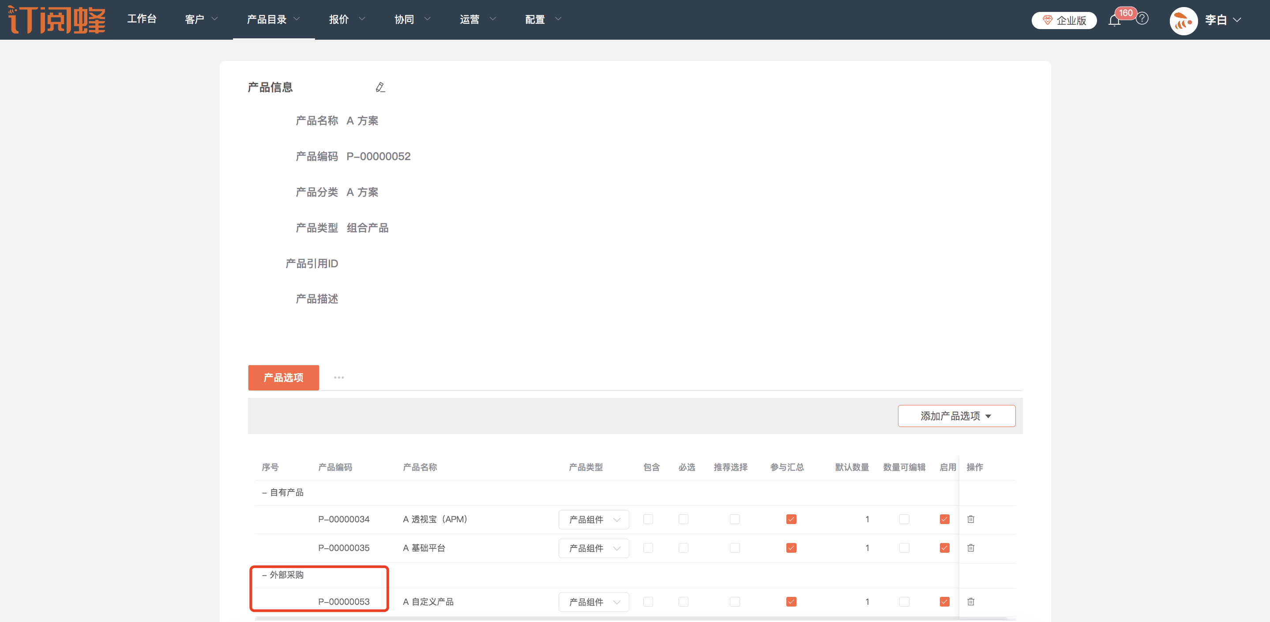Click the edit pencil icon beside 产品信息
The width and height of the screenshot is (1270, 622).
379,87
